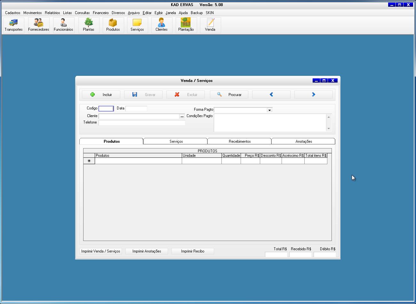Click the Acréscimo R$ column header

293,156
